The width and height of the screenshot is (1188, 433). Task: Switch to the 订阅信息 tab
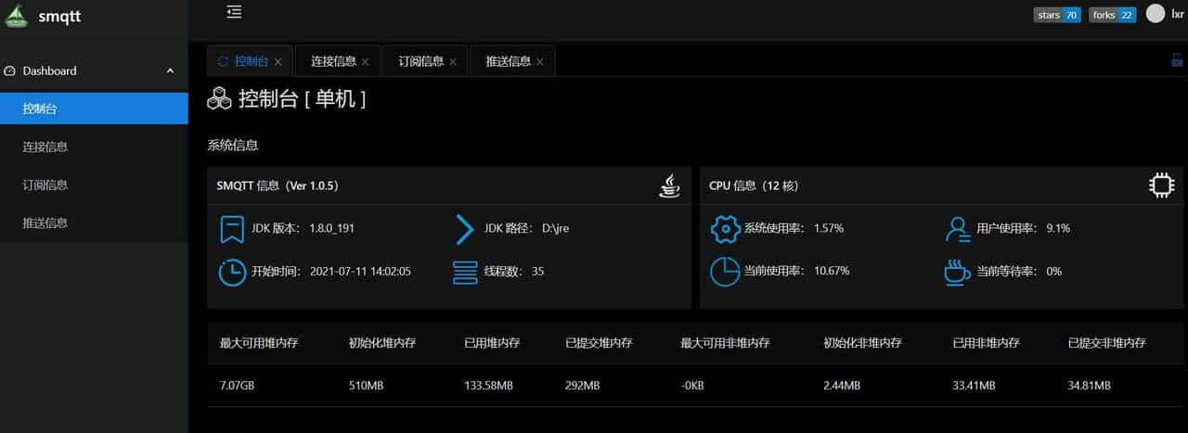[x=420, y=61]
